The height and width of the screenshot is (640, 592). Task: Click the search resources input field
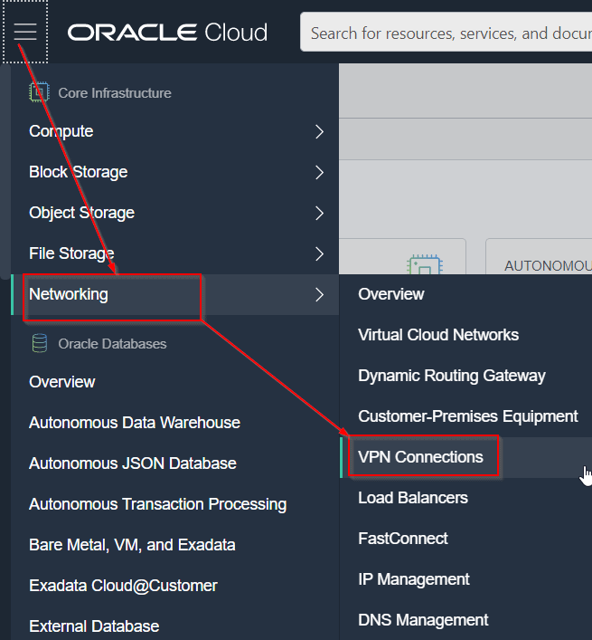[x=447, y=33]
